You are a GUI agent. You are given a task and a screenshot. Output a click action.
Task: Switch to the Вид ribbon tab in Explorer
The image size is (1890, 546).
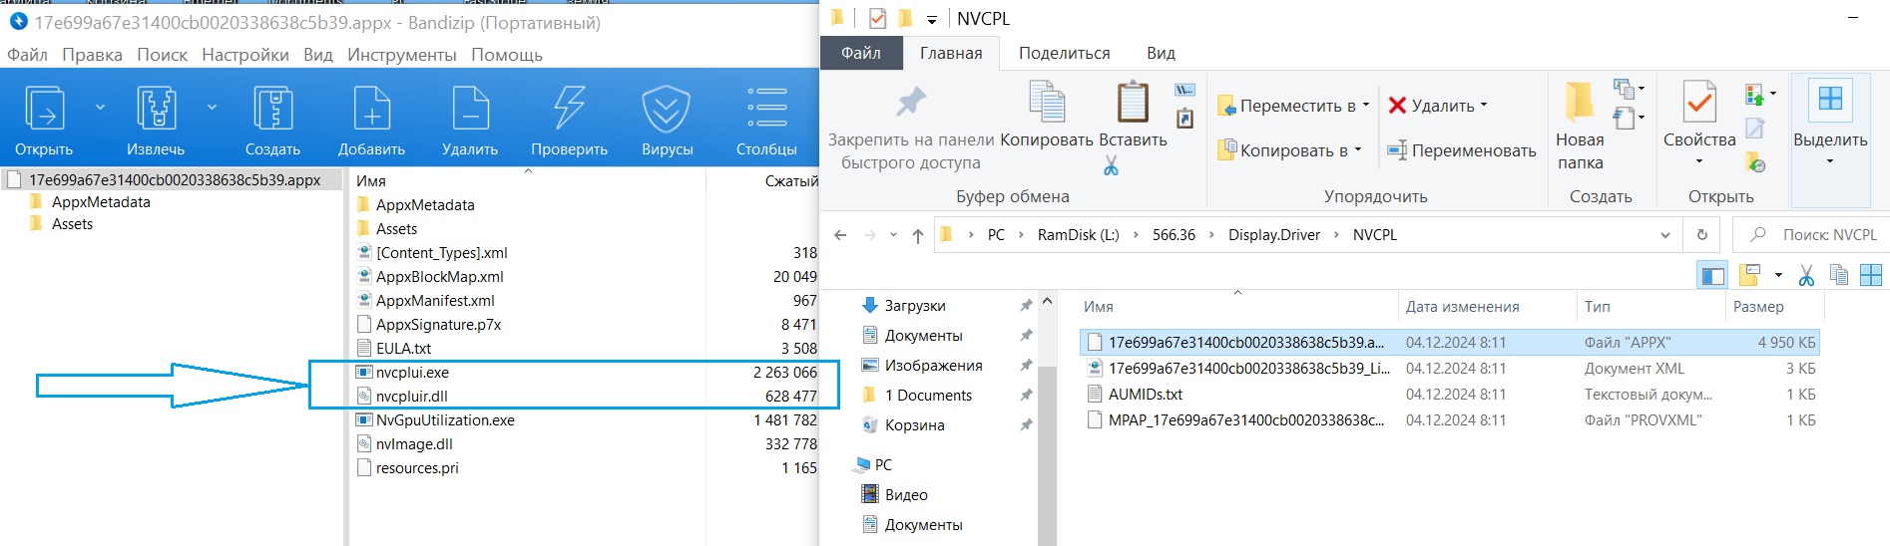(1161, 53)
